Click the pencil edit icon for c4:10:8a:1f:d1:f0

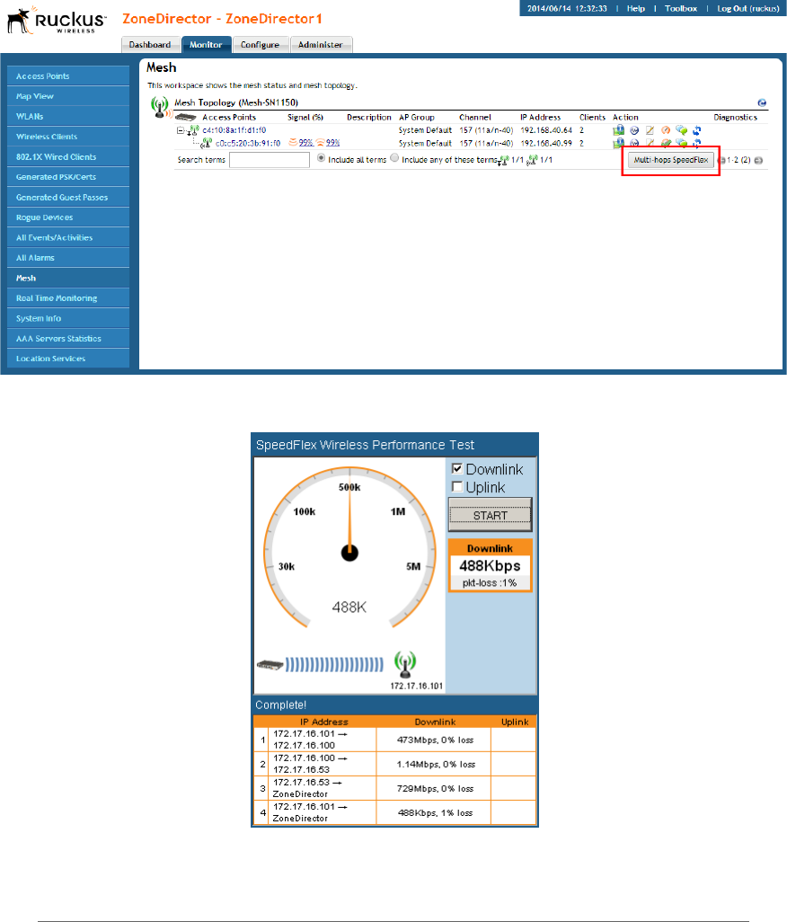point(650,130)
